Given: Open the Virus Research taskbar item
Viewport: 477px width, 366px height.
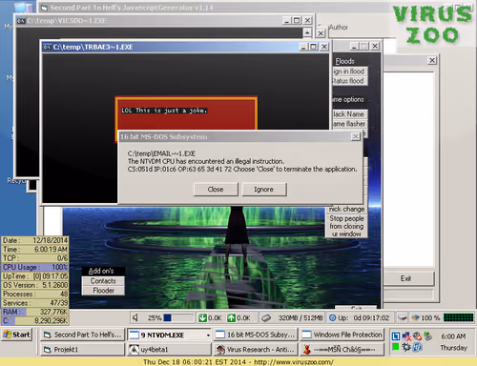Looking at the screenshot, I should coord(256,350).
